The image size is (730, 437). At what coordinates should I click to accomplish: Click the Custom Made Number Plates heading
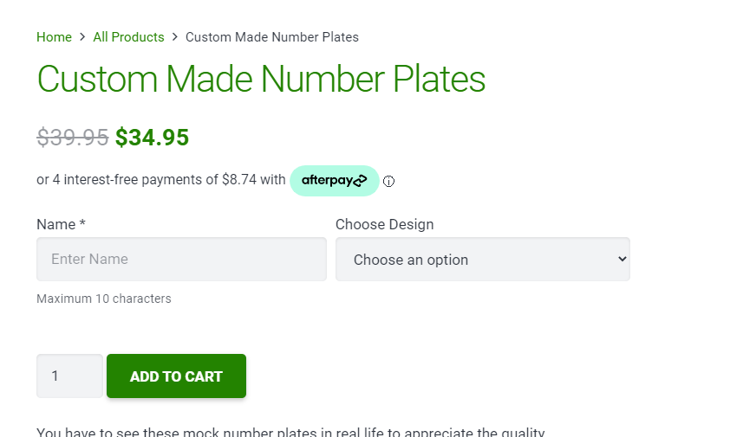point(261,79)
